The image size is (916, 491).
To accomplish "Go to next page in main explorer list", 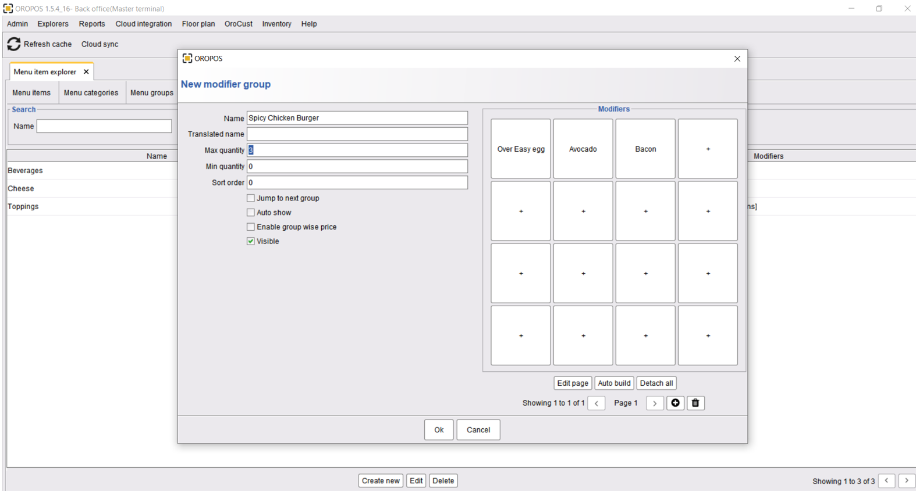I will (x=907, y=481).
